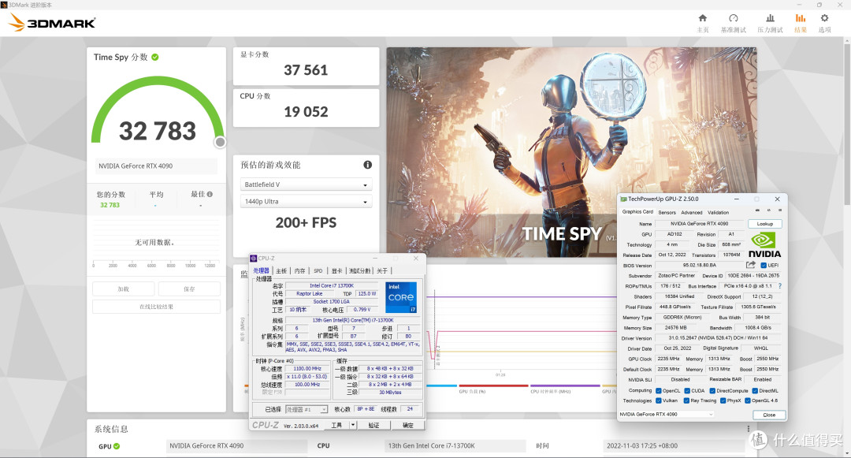Switch to GPU-Z Advanced tab
The height and width of the screenshot is (458, 851).
coord(692,213)
